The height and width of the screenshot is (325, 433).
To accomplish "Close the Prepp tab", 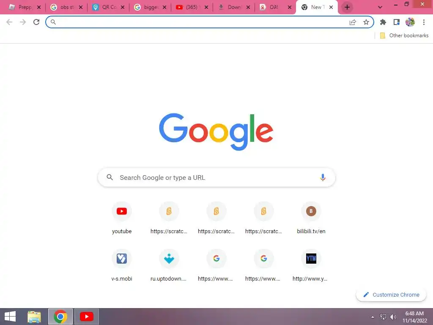I will [39, 7].
